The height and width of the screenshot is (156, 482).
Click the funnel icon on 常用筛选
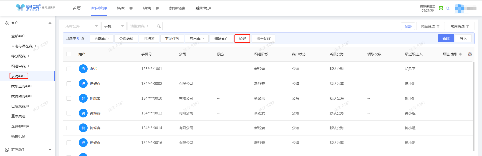[x=468, y=26]
